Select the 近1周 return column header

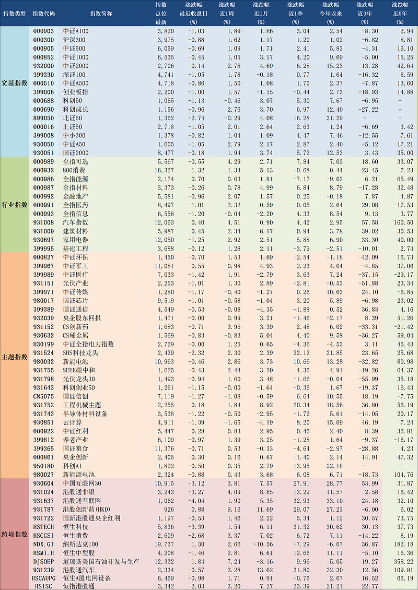point(226,13)
